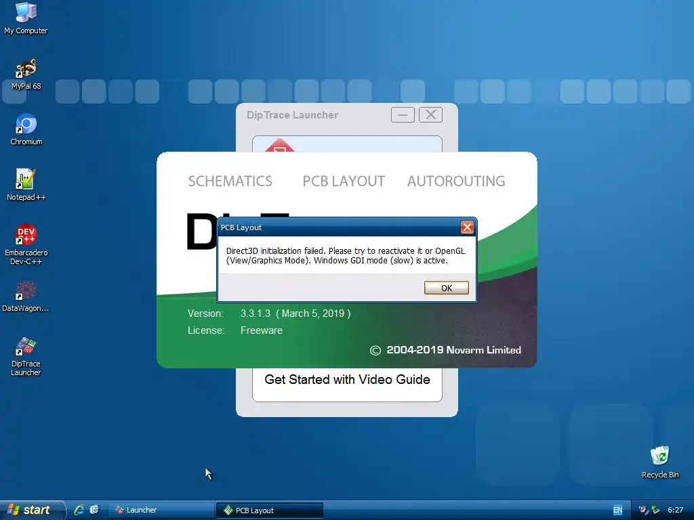The height and width of the screenshot is (520, 694).
Task: Click the version 3.3.1.3 text
Action: (256, 313)
